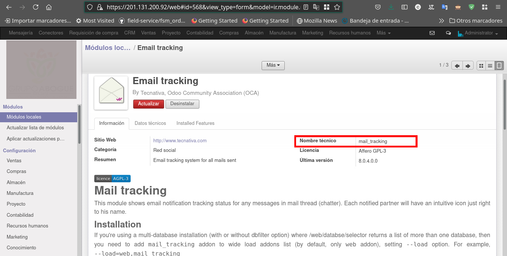Open the Google Translate extension icon
This screenshot has height=256, width=507.
[x=445, y=7]
